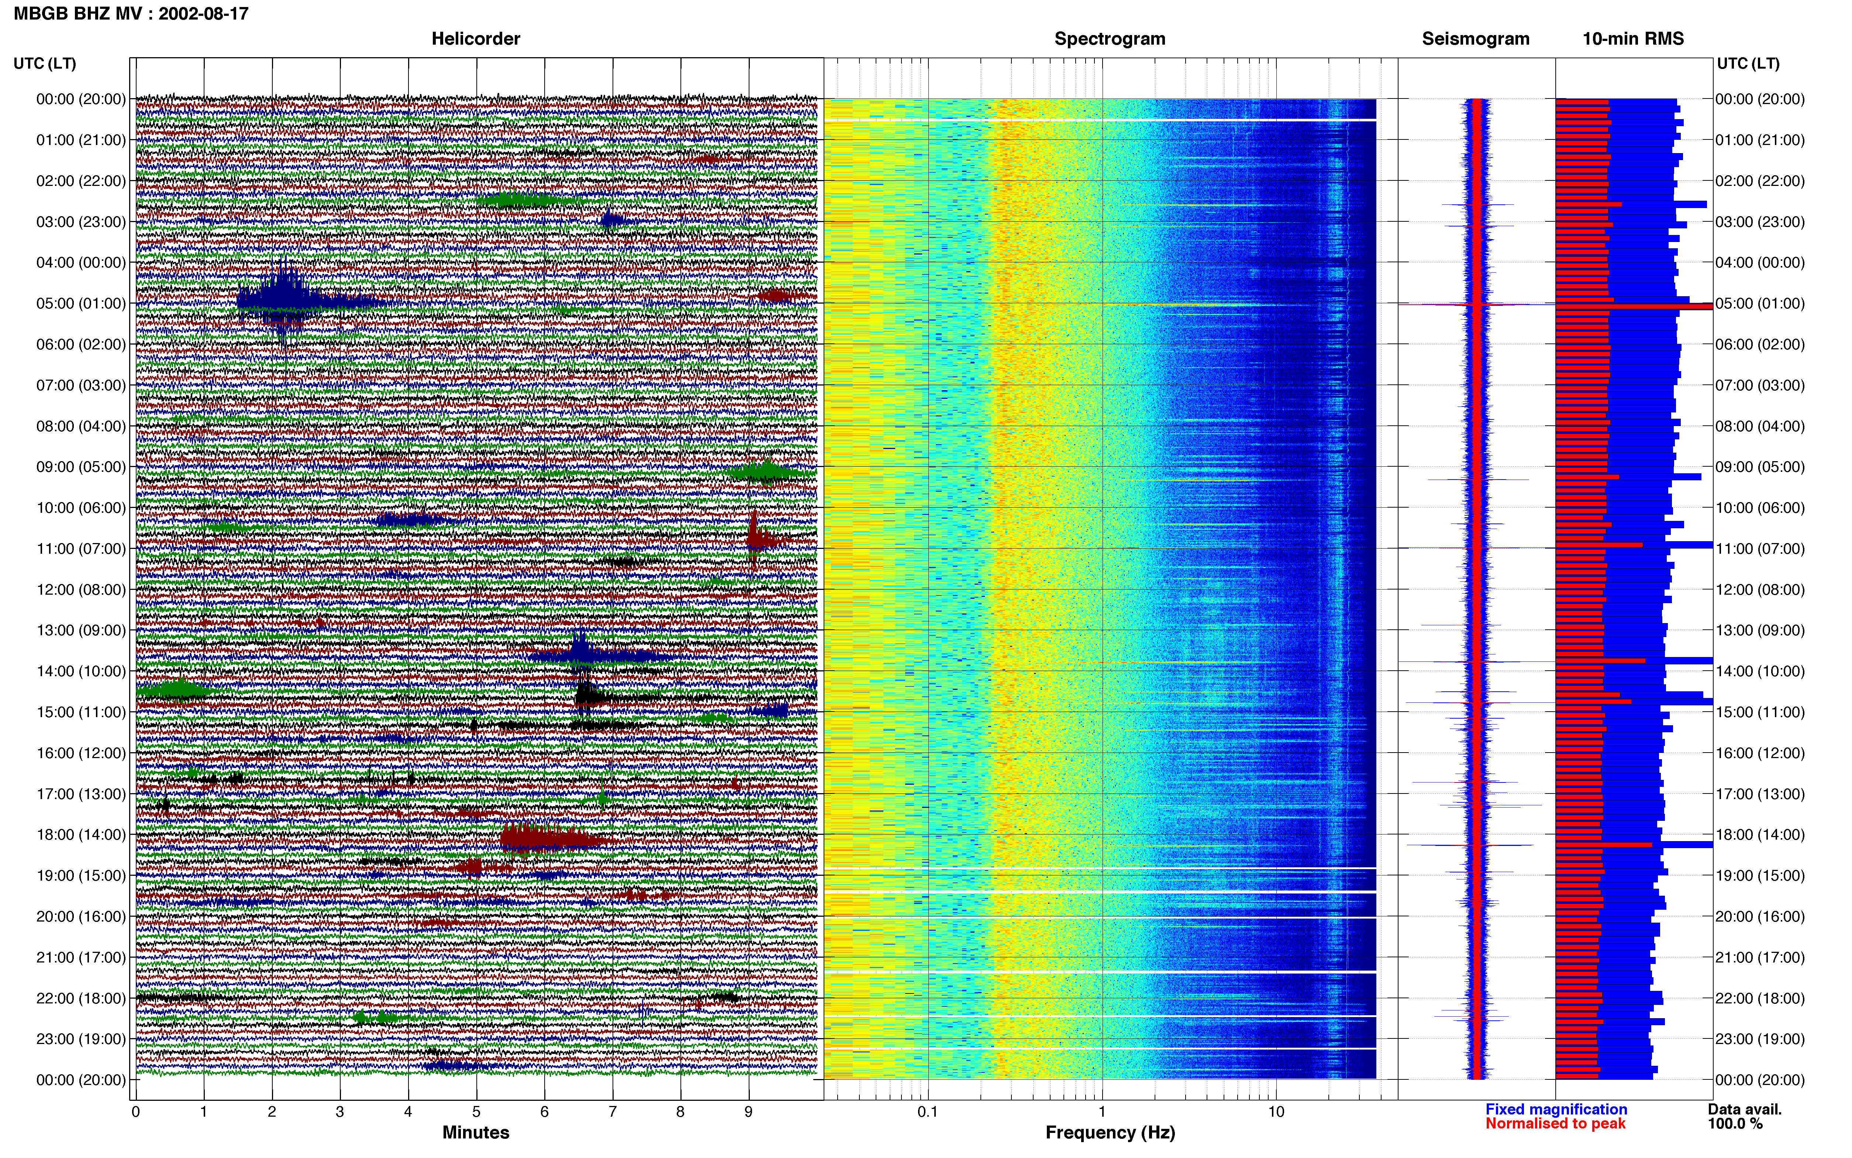Click left time label '11:00 (07:00)'
The height and width of the screenshot is (1158, 1852).
tap(80, 548)
